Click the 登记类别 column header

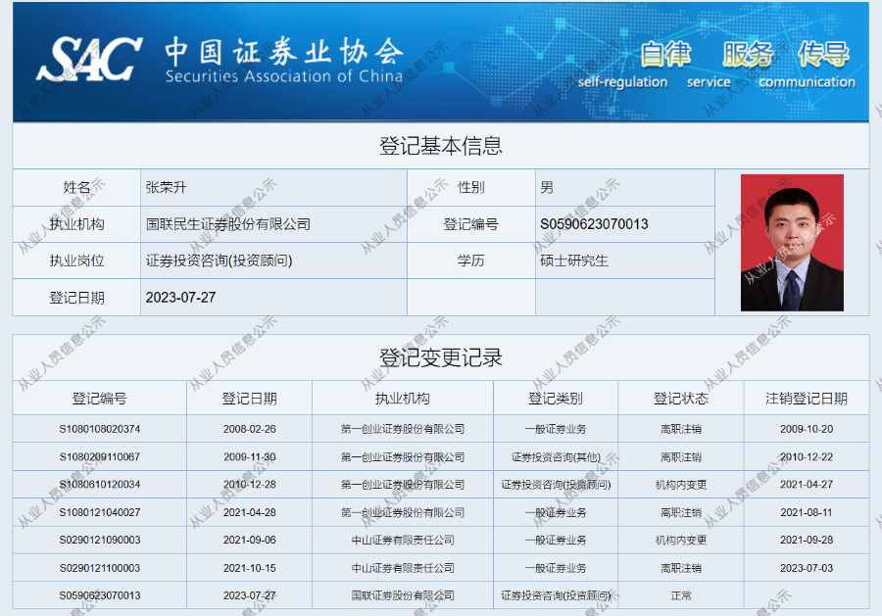coord(556,399)
